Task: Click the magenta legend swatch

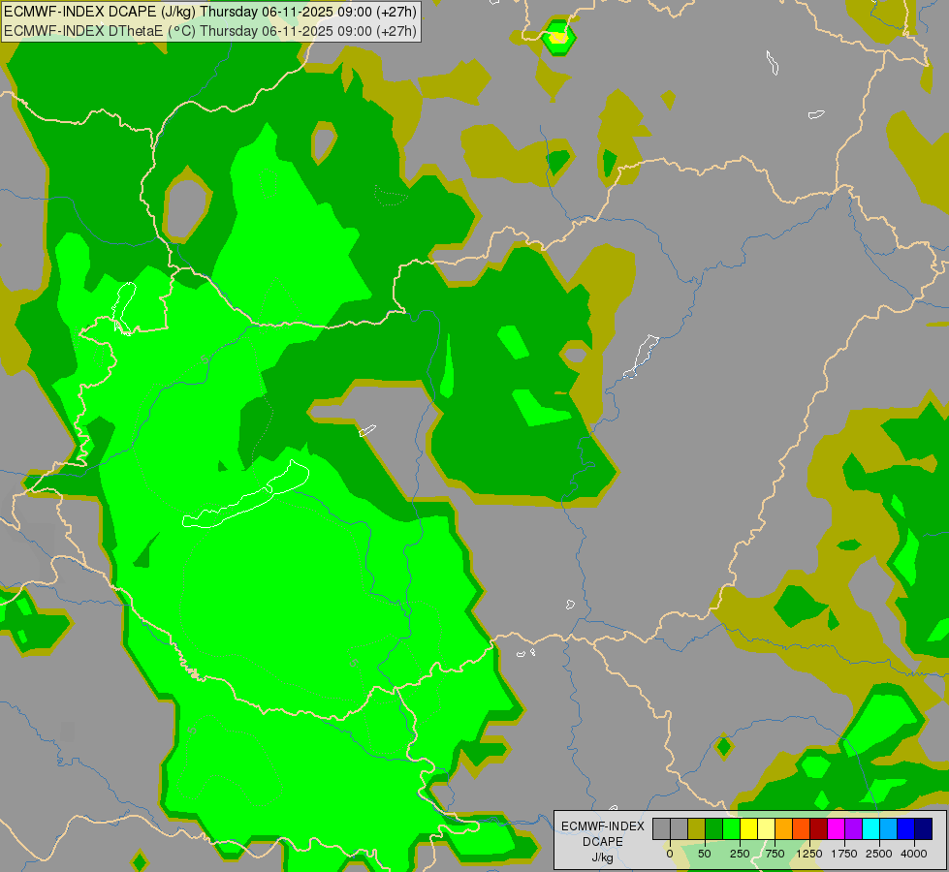Action: click(837, 829)
